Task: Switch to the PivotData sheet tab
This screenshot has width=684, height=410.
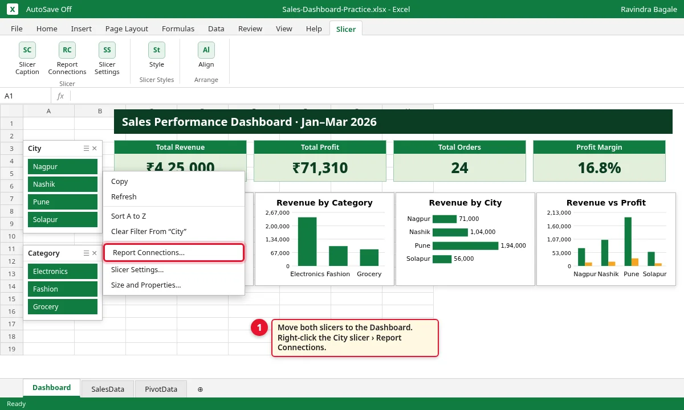Action: (161, 389)
